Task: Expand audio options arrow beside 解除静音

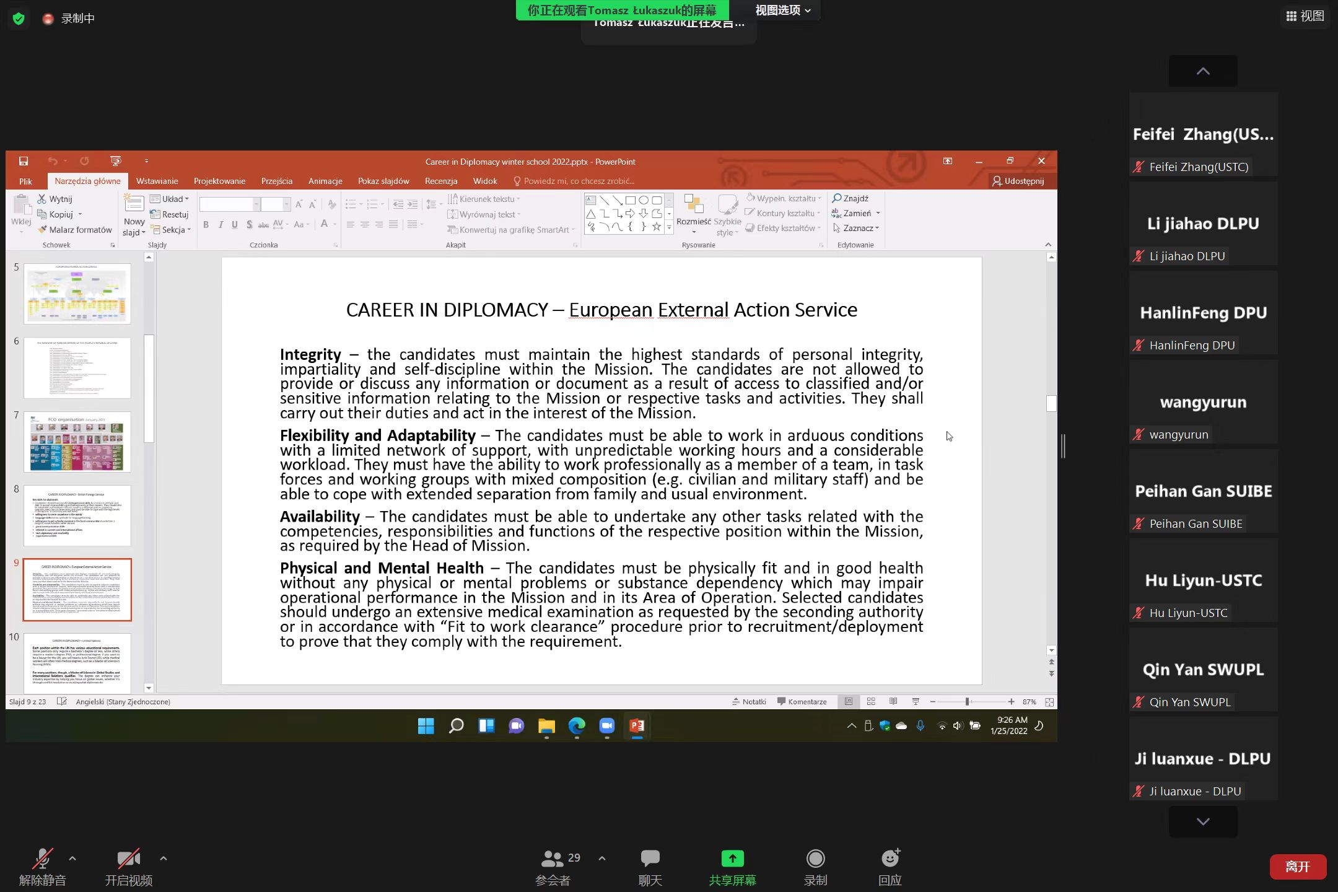Action: click(72, 859)
